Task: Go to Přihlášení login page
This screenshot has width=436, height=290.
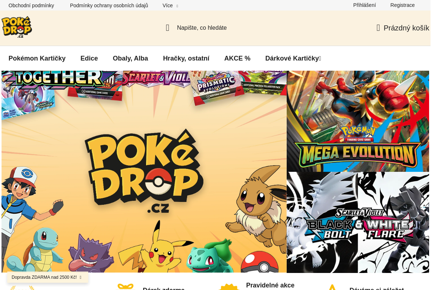Action: pyautogui.click(x=364, y=5)
